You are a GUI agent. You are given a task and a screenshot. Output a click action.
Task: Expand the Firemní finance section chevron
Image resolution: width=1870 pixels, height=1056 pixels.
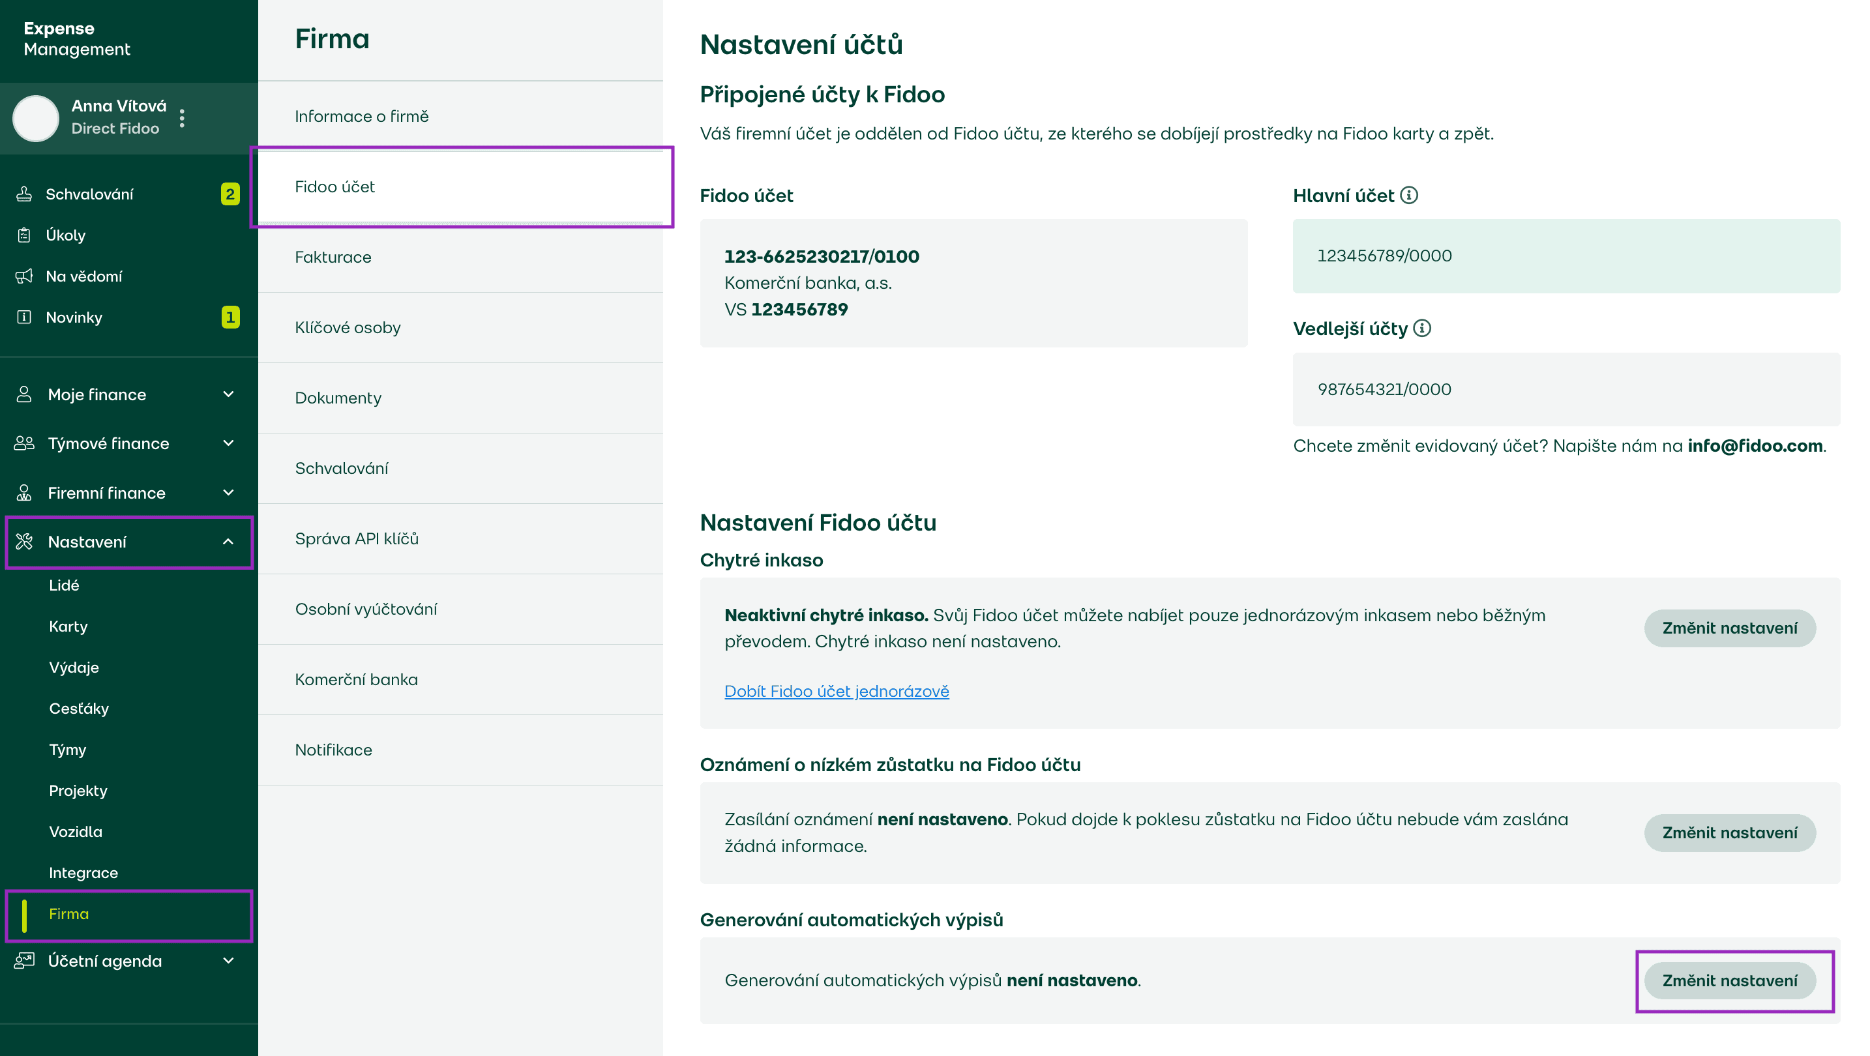(x=228, y=493)
